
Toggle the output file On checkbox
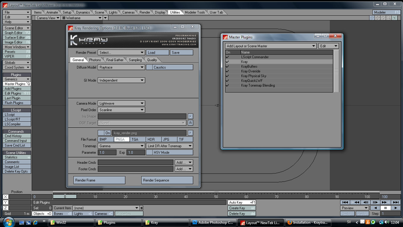point(101,133)
